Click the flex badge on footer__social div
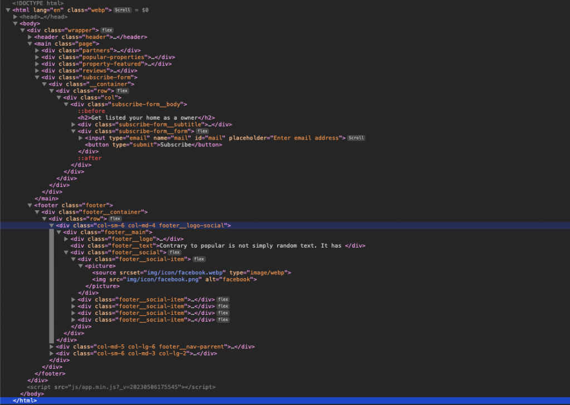The width and height of the screenshot is (570, 405). [175, 253]
